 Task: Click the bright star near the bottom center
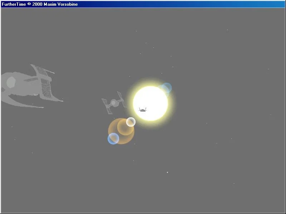click(x=167, y=173)
